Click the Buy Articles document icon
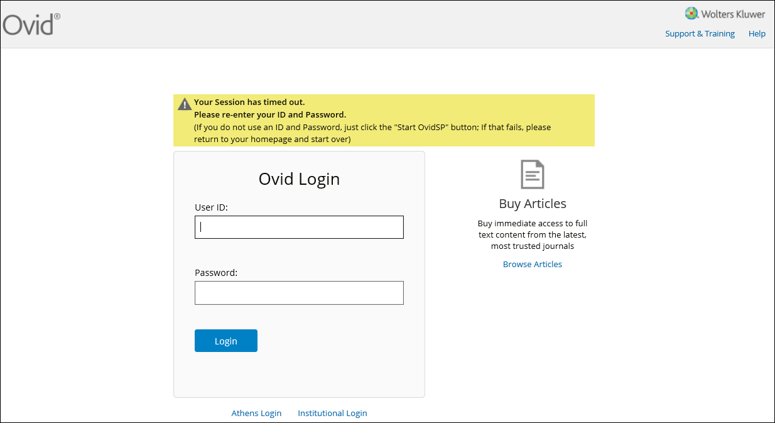Viewport: 775px width, 423px height. click(x=533, y=175)
